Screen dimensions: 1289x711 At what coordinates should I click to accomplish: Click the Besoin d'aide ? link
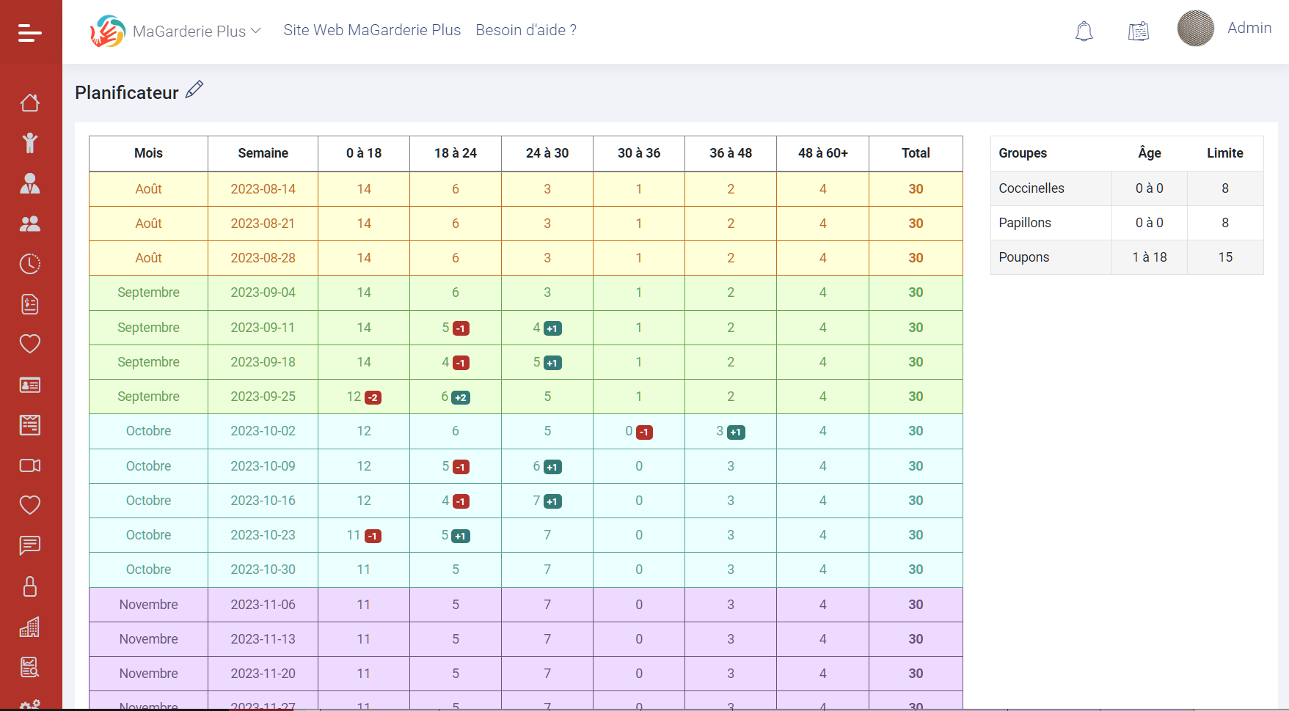tap(526, 30)
